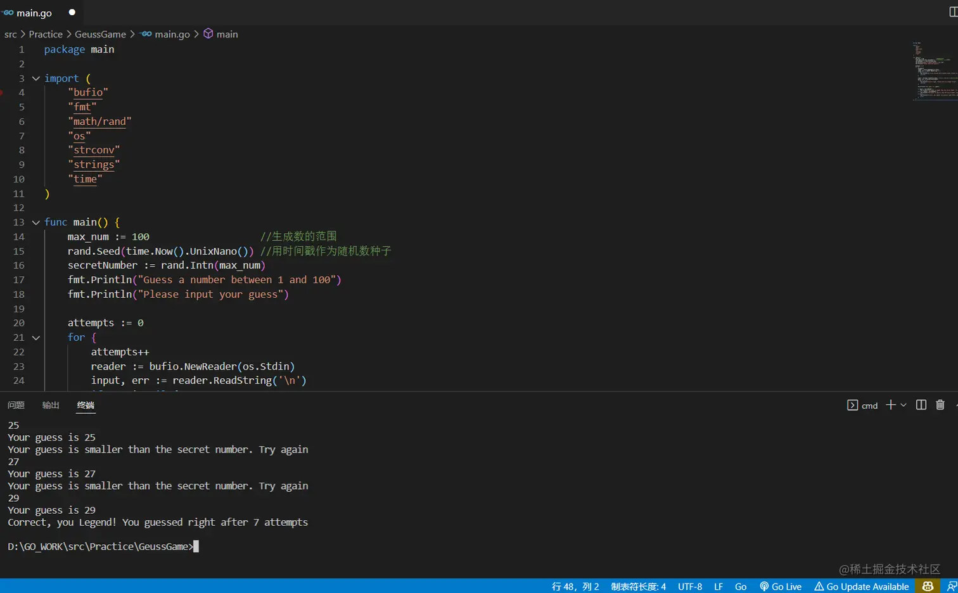The height and width of the screenshot is (593, 958).
Task: Split the terminal pane
Action: (x=921, y=405)
